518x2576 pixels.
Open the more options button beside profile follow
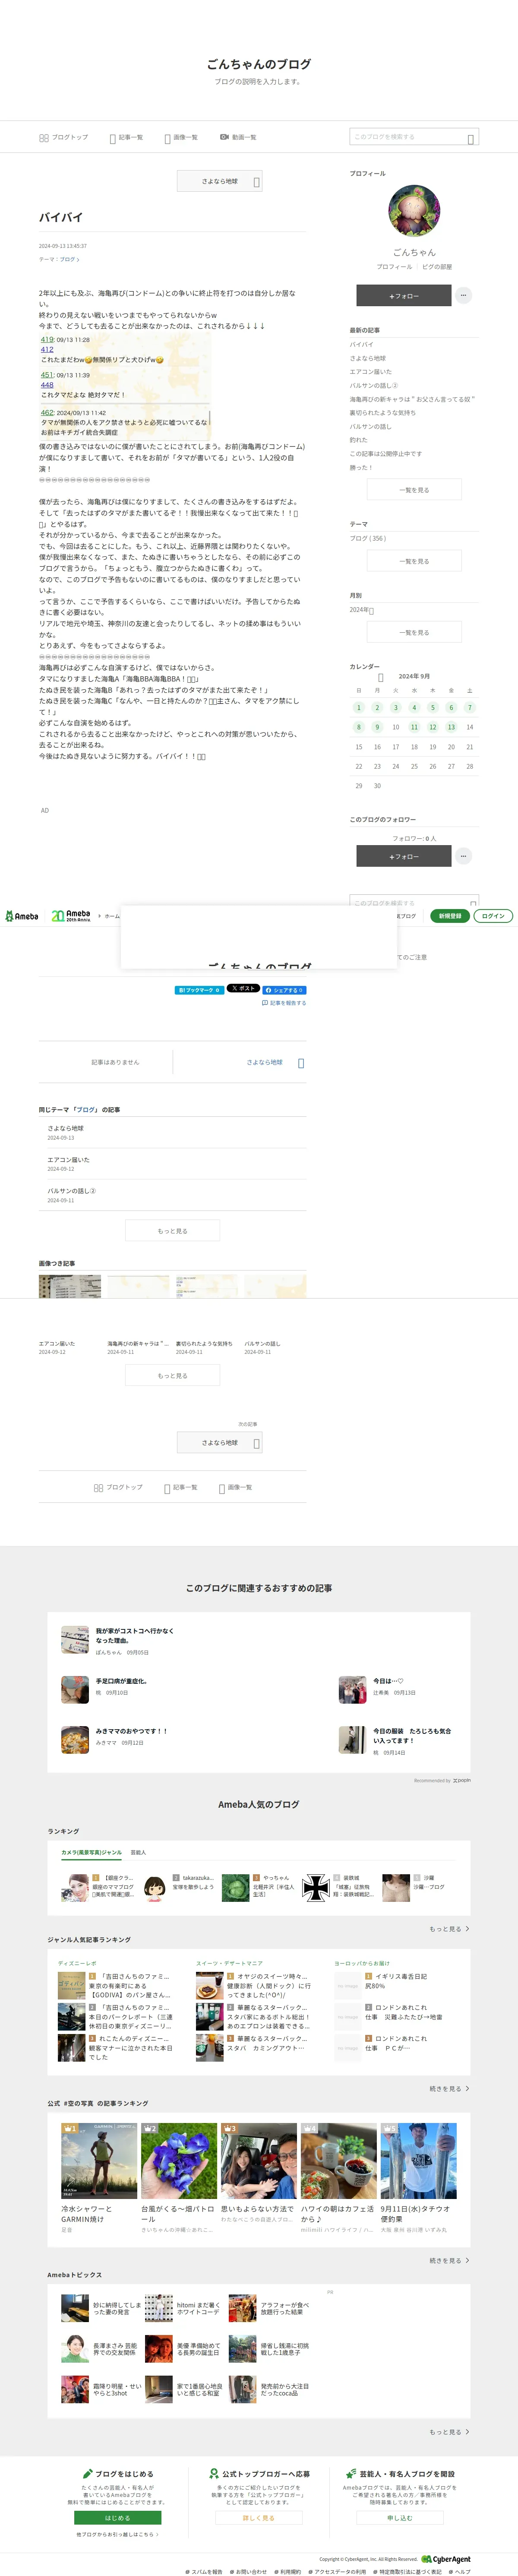click(x=463, y=295)
